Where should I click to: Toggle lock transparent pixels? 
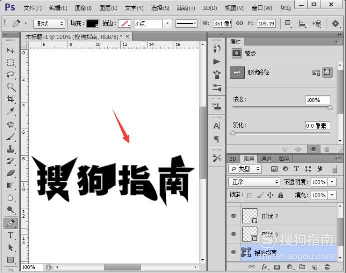(250, 195)
